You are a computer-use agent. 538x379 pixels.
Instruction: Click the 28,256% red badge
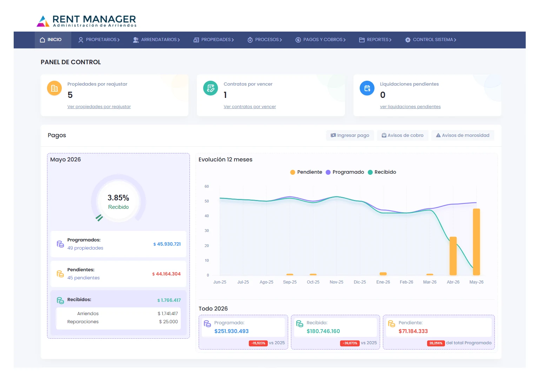[436, 343]
